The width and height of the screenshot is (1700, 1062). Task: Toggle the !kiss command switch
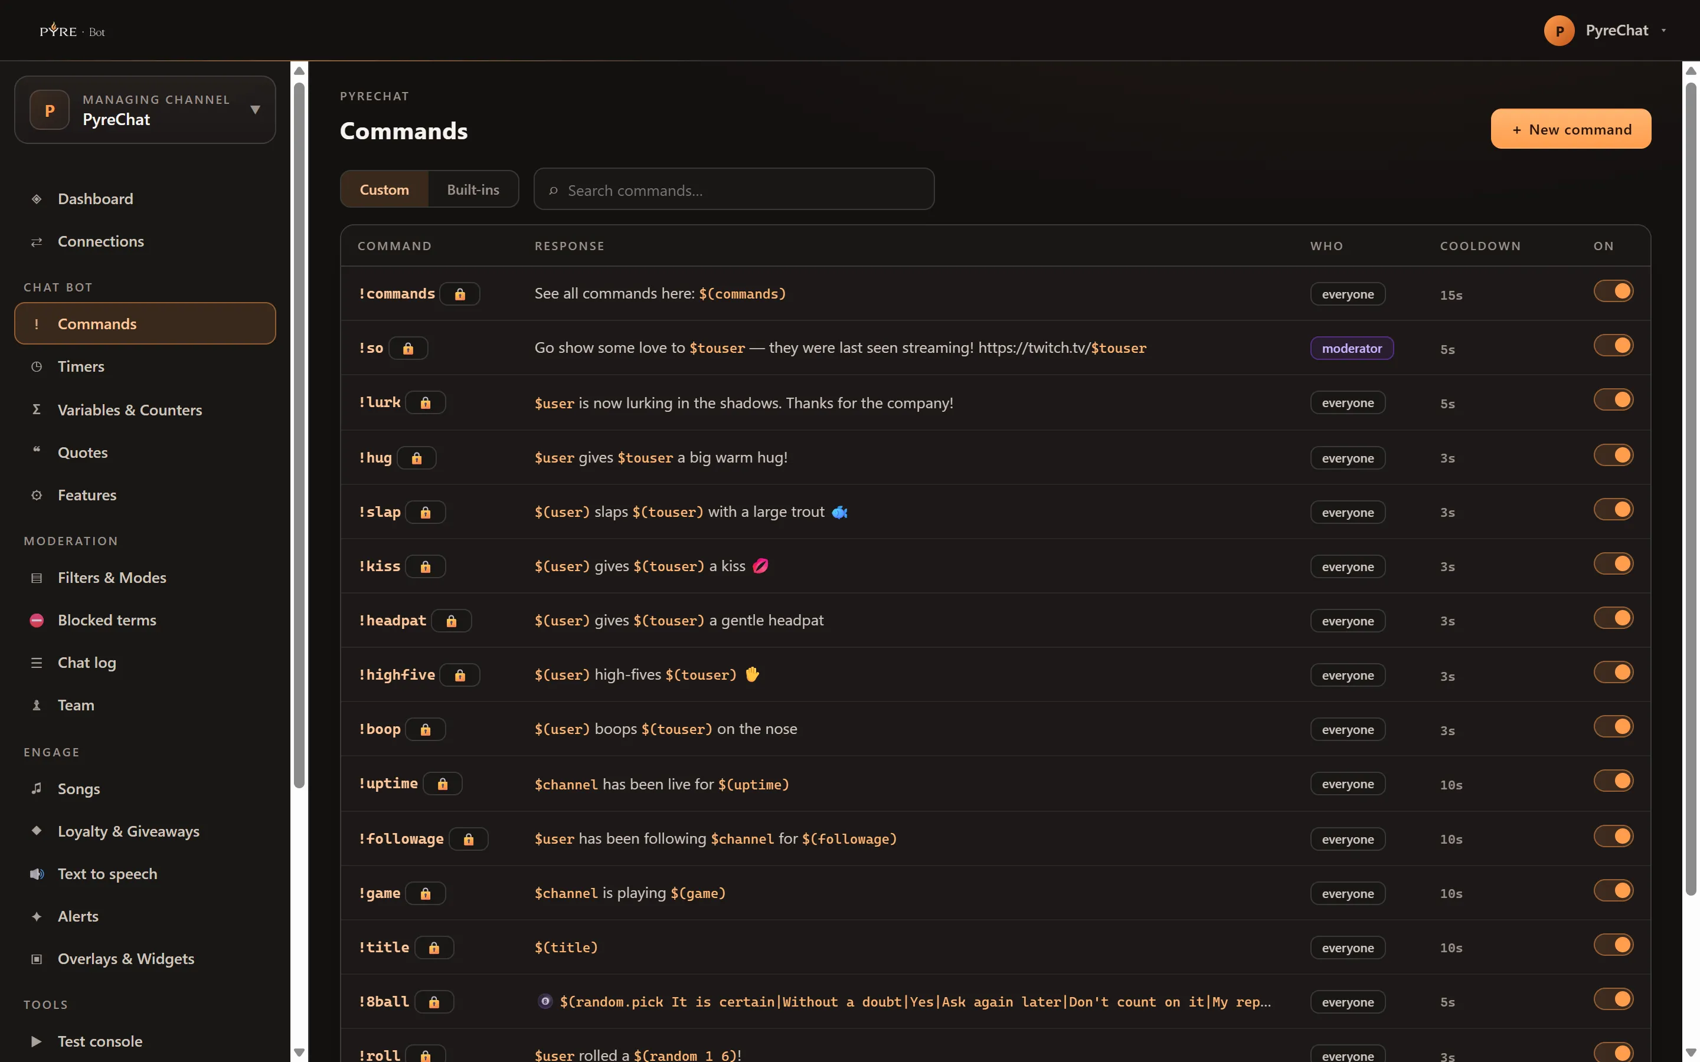[x=1613, y=564]
